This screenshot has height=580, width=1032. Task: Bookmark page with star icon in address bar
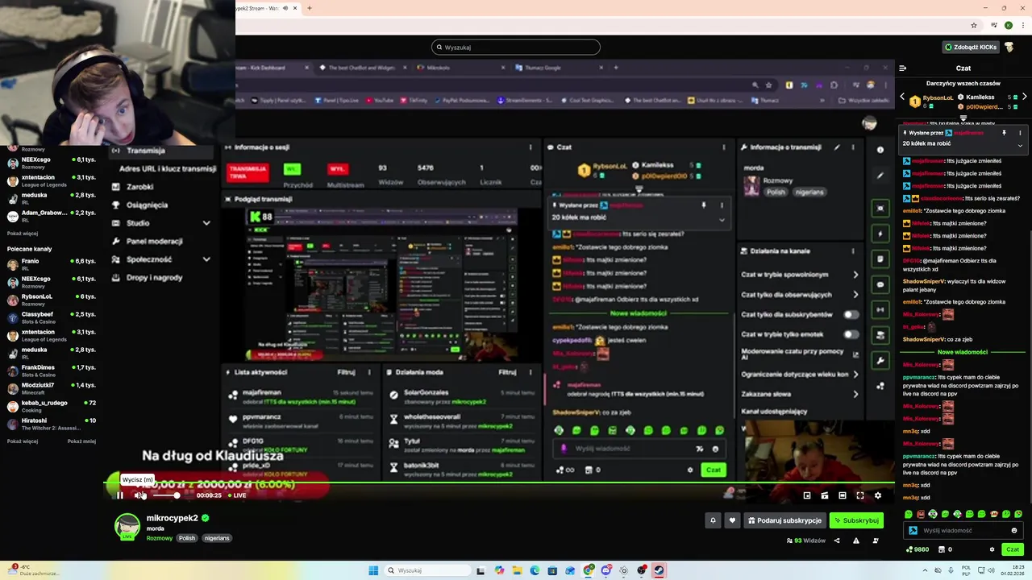974,25
